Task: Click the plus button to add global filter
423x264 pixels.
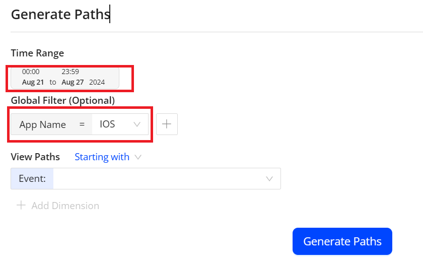Action: 167,124
